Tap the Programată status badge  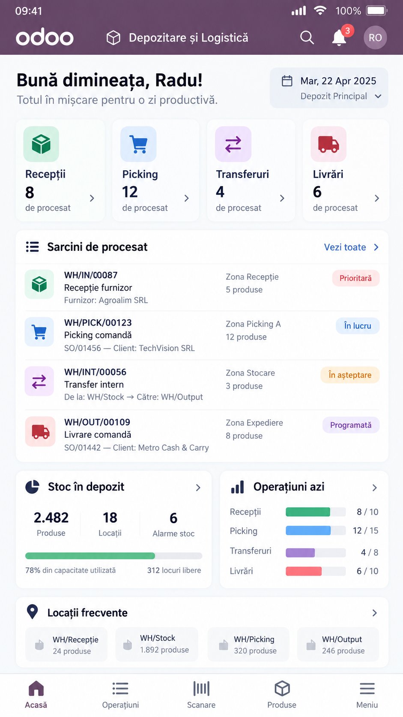coord(351,425)
